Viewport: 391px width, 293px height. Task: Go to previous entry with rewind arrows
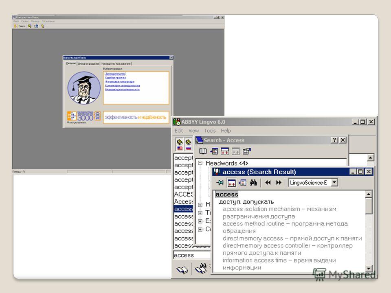tap(268, 183)
